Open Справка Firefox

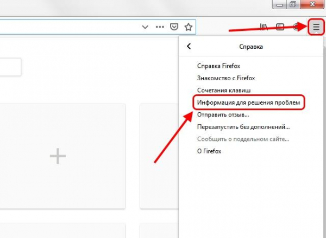[218, 66]
